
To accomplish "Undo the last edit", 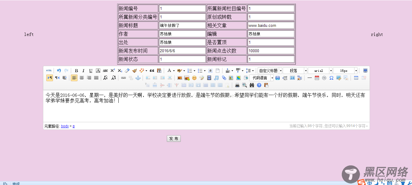I will 59,71.
